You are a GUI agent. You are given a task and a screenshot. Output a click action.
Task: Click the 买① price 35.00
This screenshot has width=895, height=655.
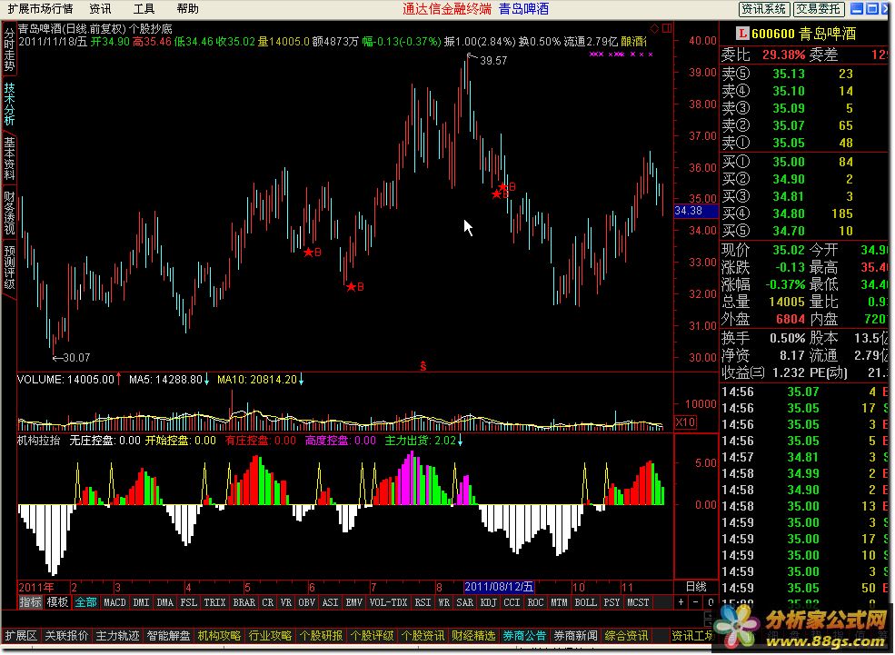[789, 162]
